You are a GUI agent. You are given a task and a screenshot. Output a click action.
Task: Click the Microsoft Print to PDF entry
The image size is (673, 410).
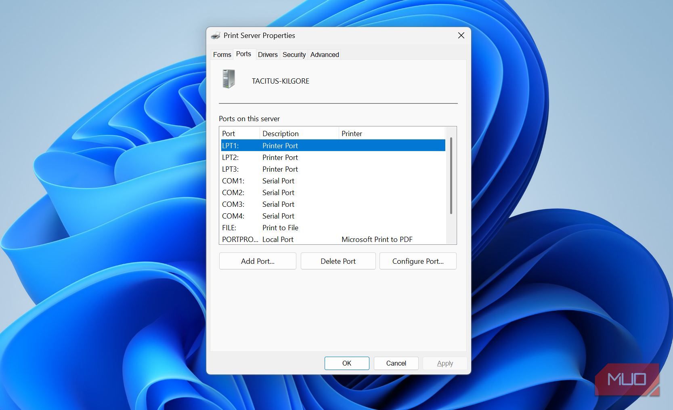tap(377, 239)
